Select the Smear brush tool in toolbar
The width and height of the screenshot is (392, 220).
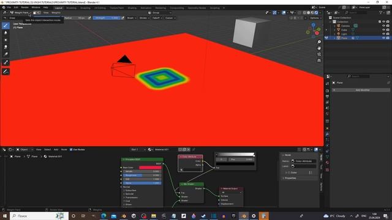coord(6,47)
